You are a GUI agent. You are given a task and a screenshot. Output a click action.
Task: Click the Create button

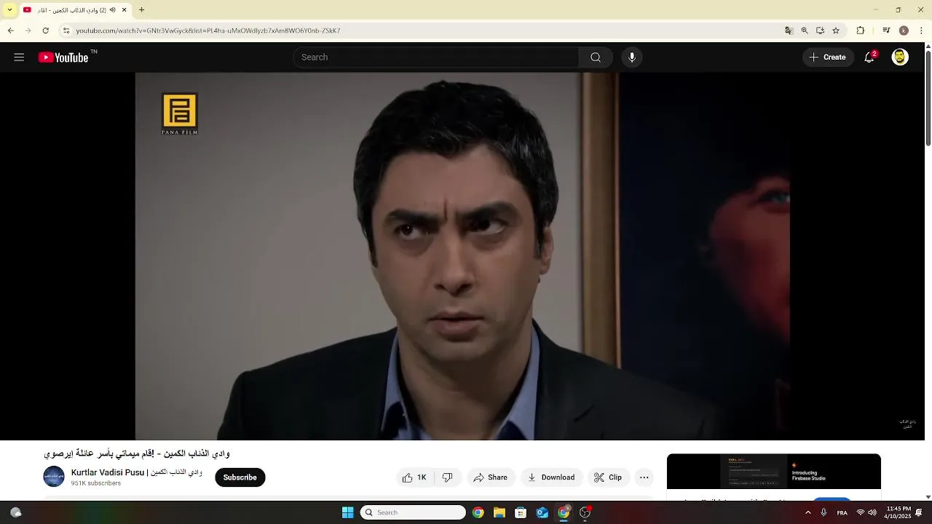(x=828, y=57)
